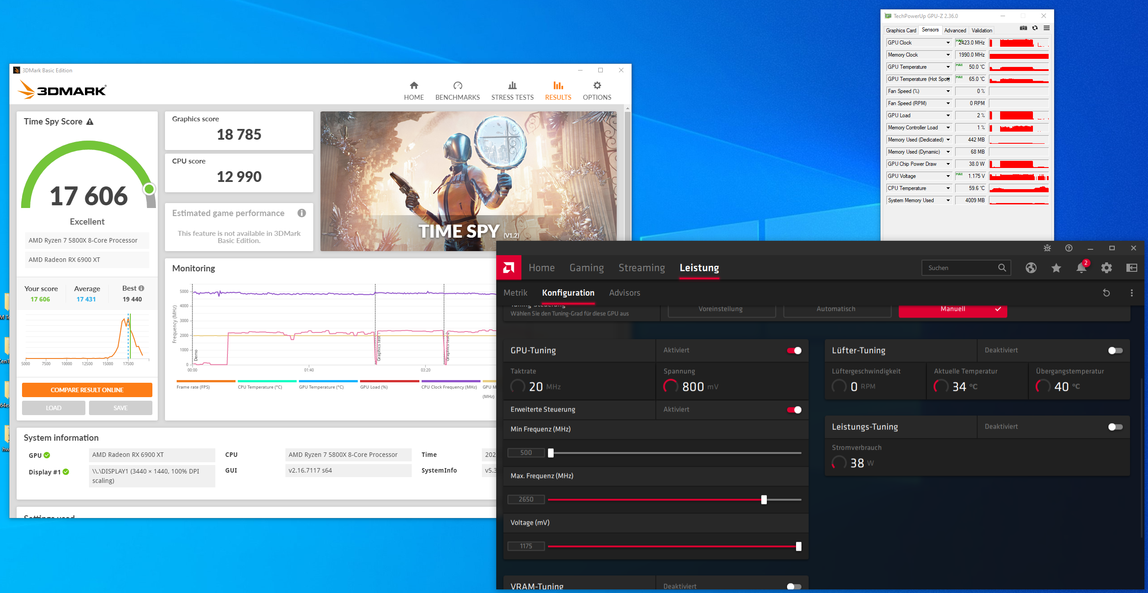The height and width of the screenshot is (593, 1148).
Task: Open AMD software settings gear
Action: [x=1106, y=268]
